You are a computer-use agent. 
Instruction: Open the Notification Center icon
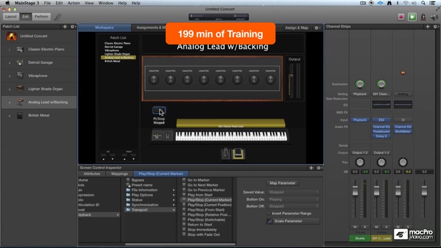click(432, 3)
